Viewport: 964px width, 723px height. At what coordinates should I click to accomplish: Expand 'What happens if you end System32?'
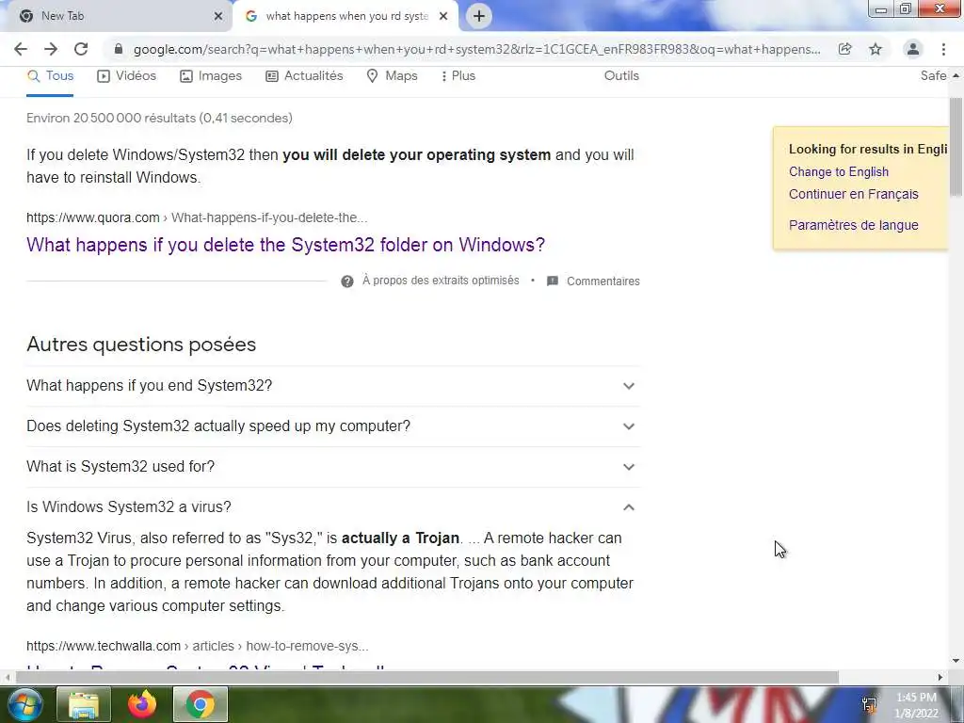[x=333, y=385]
